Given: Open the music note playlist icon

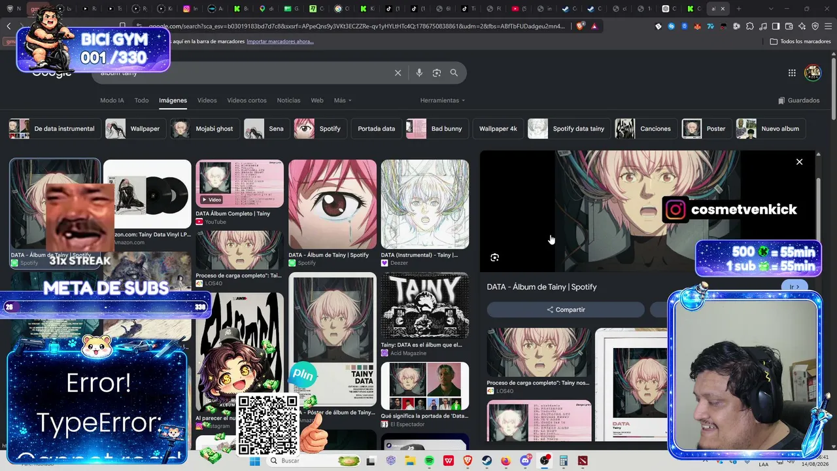Looking at the screenshot, I should pyautogui.click(x=762, y=26).
